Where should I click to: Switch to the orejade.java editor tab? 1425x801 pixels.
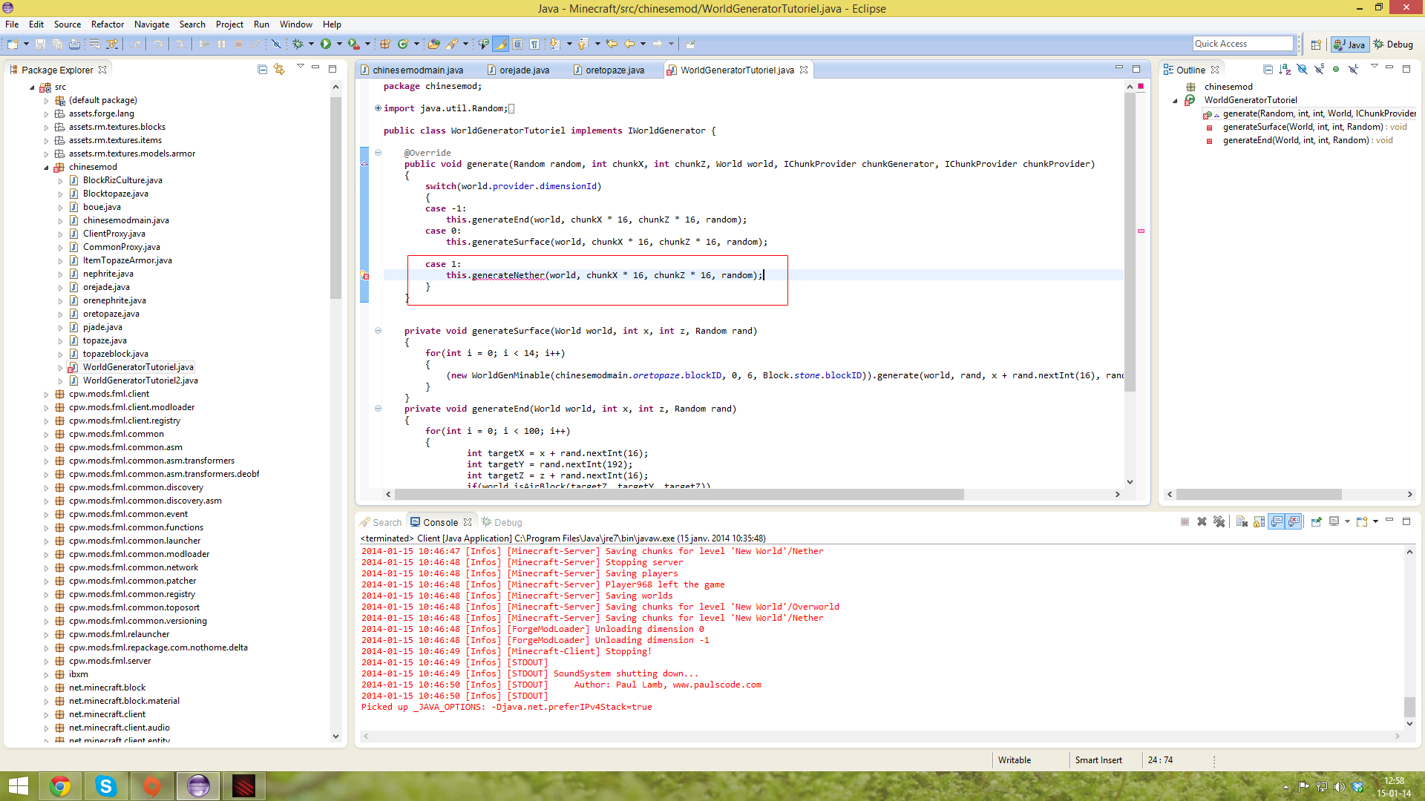tap(524, 70)
